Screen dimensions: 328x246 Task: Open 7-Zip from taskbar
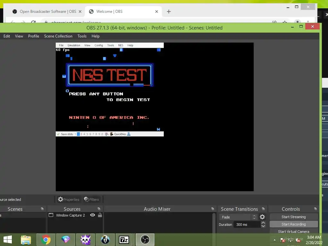(124, 240)
